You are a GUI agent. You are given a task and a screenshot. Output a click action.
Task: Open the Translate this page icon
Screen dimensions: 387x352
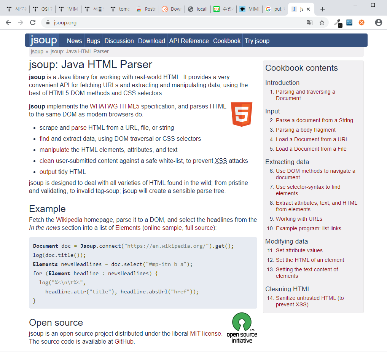point(309,22)
